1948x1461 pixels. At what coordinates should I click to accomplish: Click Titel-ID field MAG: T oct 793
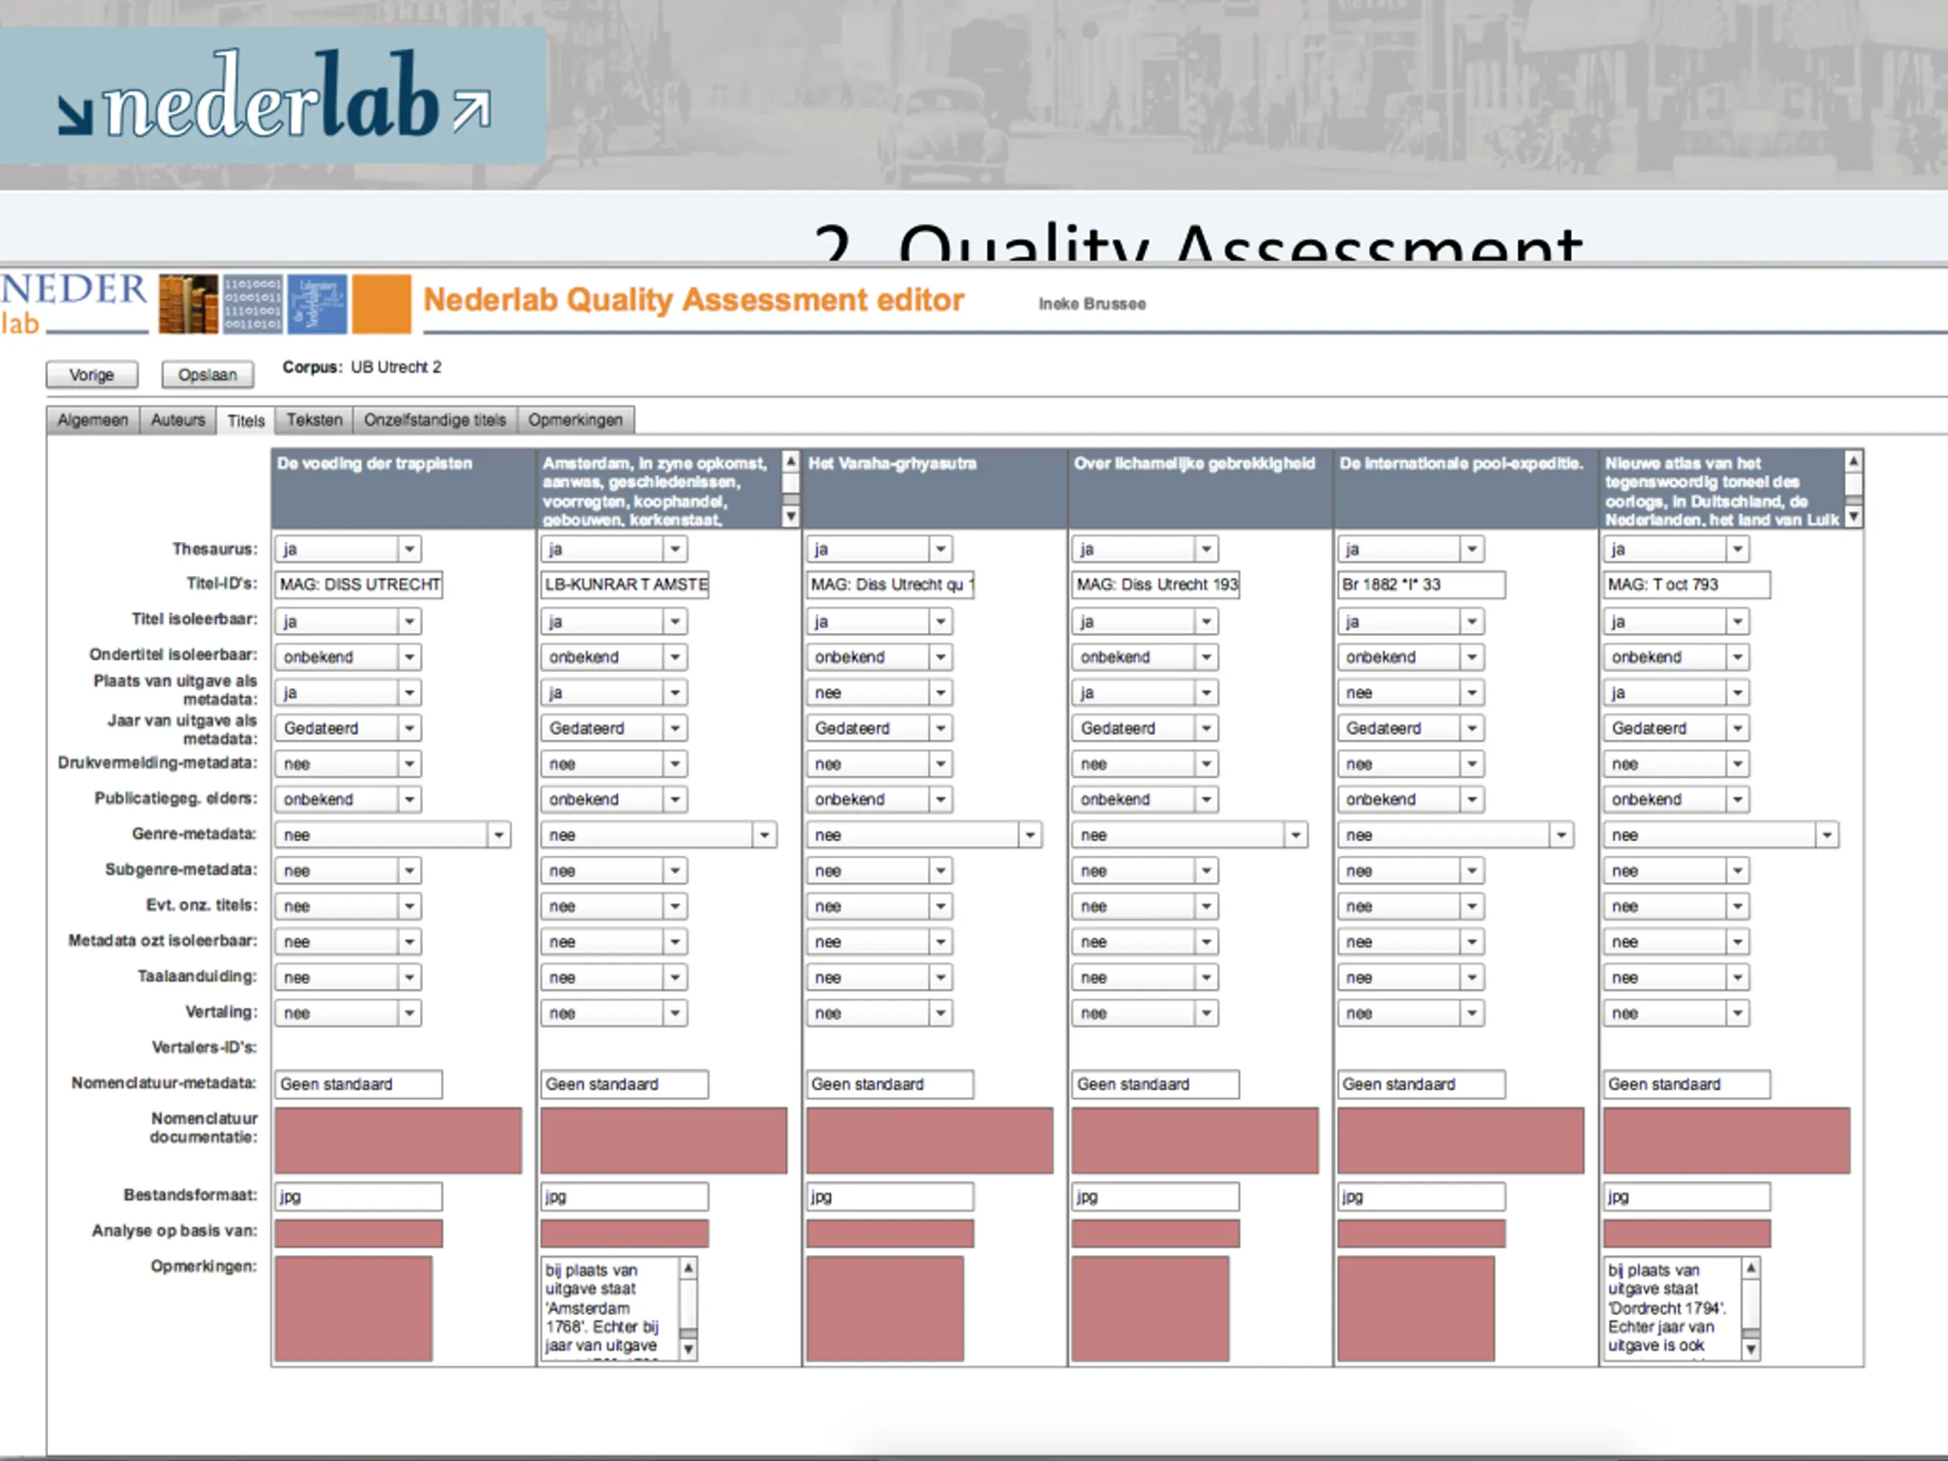(1687, 584)
